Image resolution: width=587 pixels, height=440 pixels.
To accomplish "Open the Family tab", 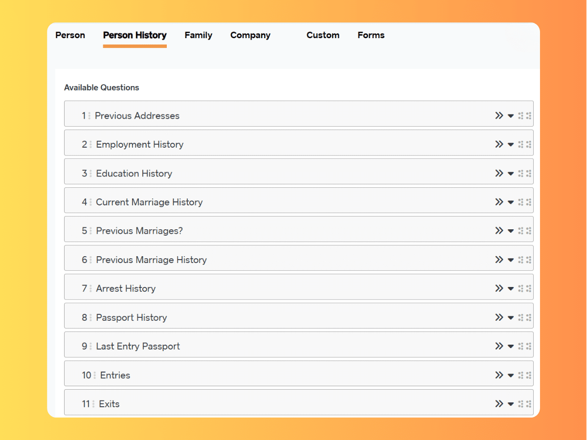I will click(x=198, y=35).
